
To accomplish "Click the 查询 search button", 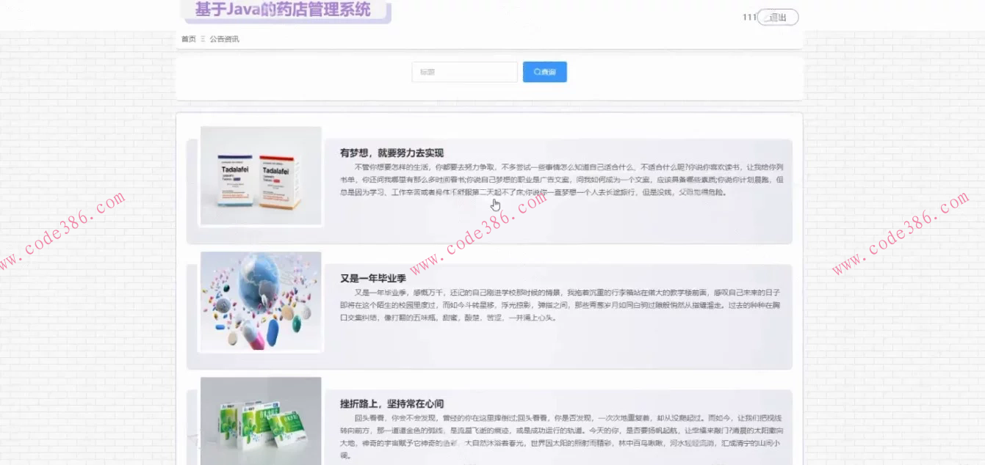I will click(544, 72).
